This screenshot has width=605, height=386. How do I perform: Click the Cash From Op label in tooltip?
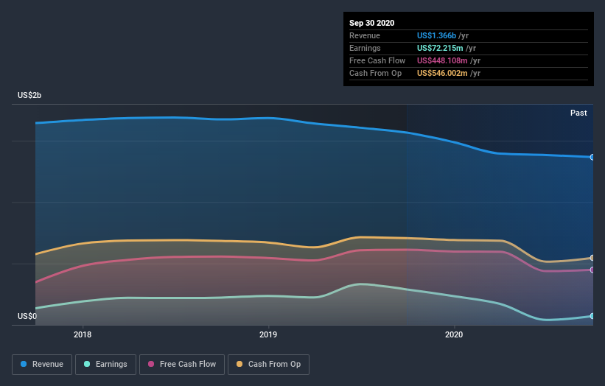pos(375,73)
